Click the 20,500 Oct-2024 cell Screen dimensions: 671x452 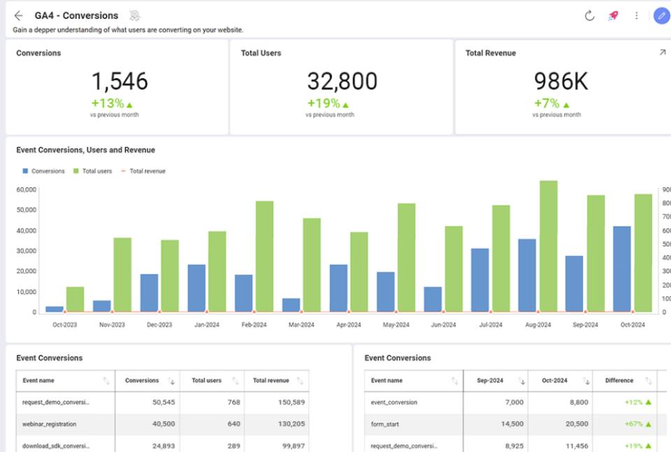[577, 424]
